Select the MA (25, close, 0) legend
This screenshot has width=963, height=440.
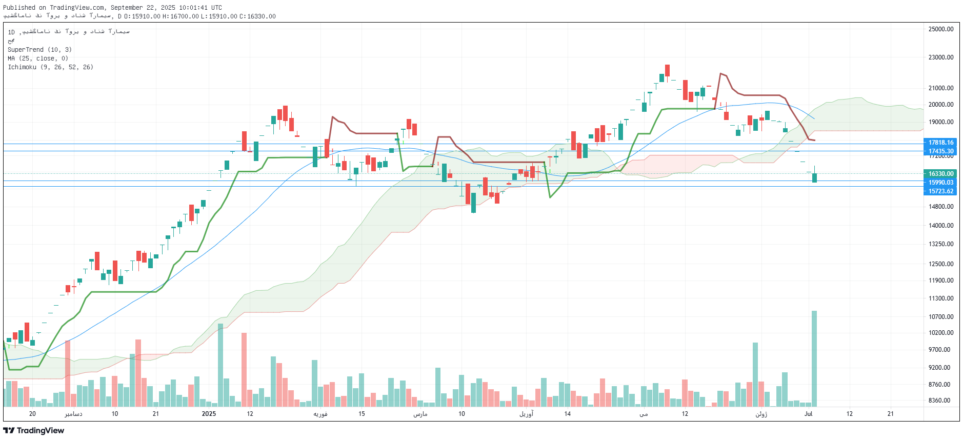[x=38, y=58]
